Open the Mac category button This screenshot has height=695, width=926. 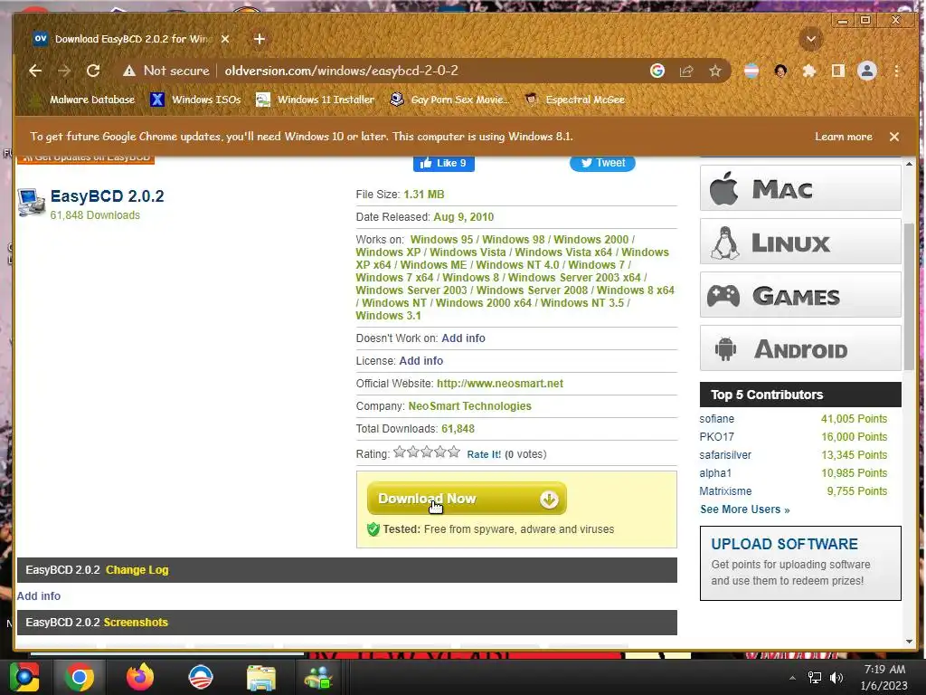[x=800, y=188]
